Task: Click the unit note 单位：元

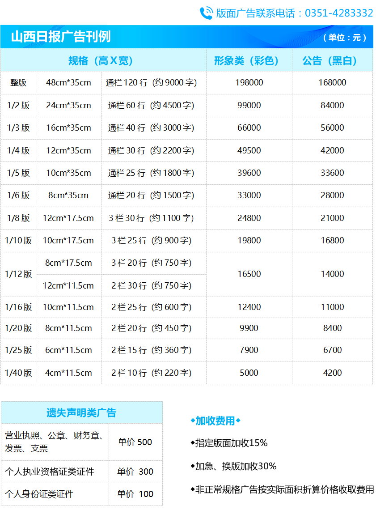Action: click(345, 38)
